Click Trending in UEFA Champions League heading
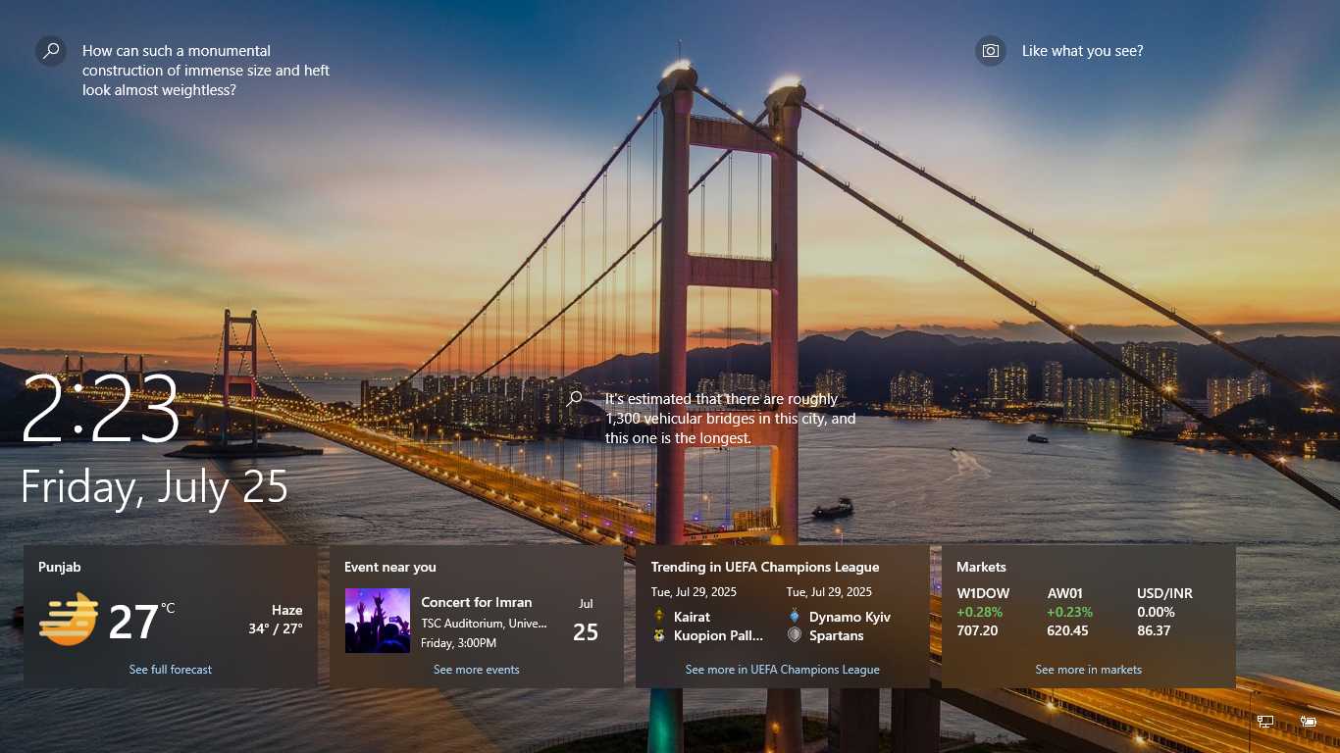1340x753 pixels. (x=765, y=567)
